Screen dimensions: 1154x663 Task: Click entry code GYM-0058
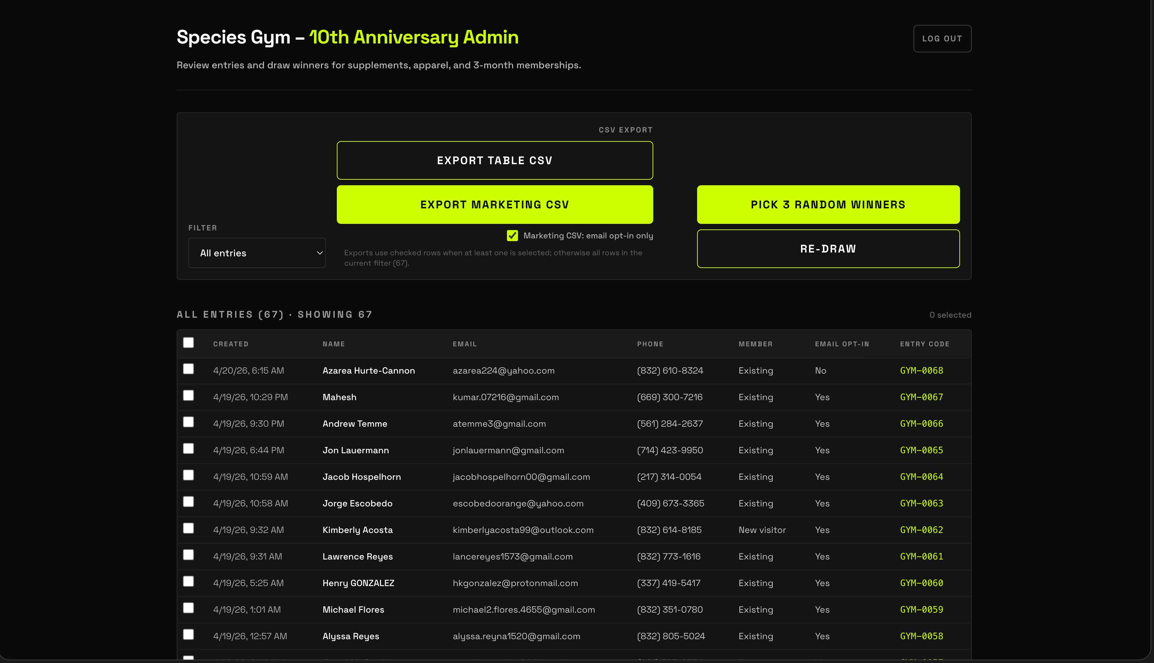921,636
